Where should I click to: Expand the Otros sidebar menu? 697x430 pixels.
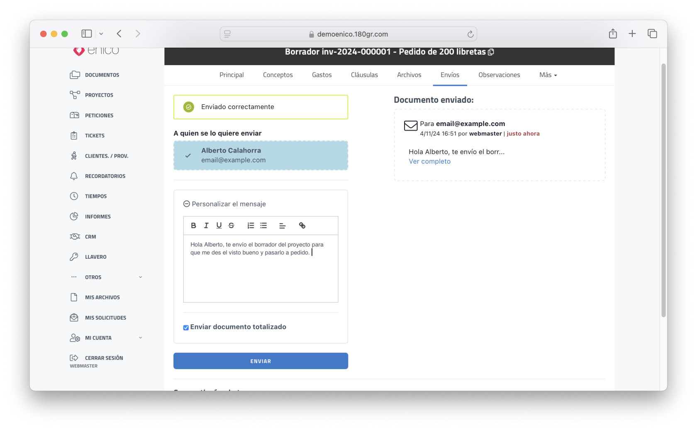pyautogui.click(x=140, y=277)
